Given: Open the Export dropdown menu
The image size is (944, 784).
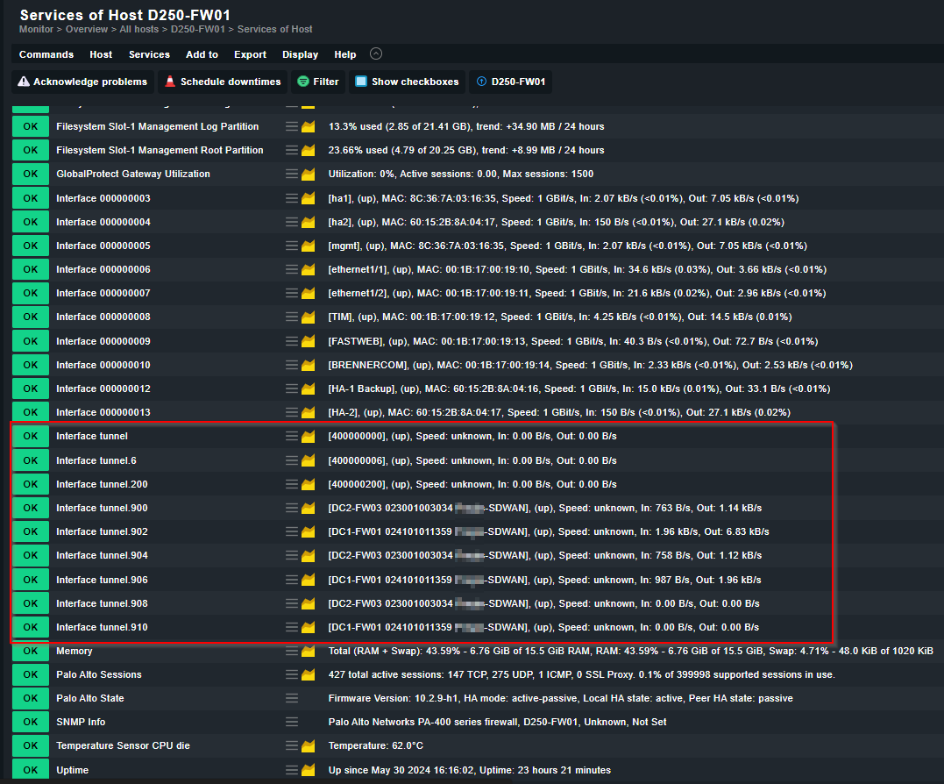Looking at the screenshot, I should (x=250, y=54).
